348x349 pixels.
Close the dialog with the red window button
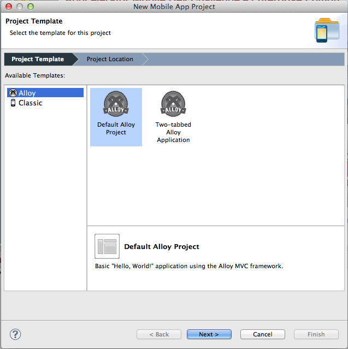(x=9, y=7)
